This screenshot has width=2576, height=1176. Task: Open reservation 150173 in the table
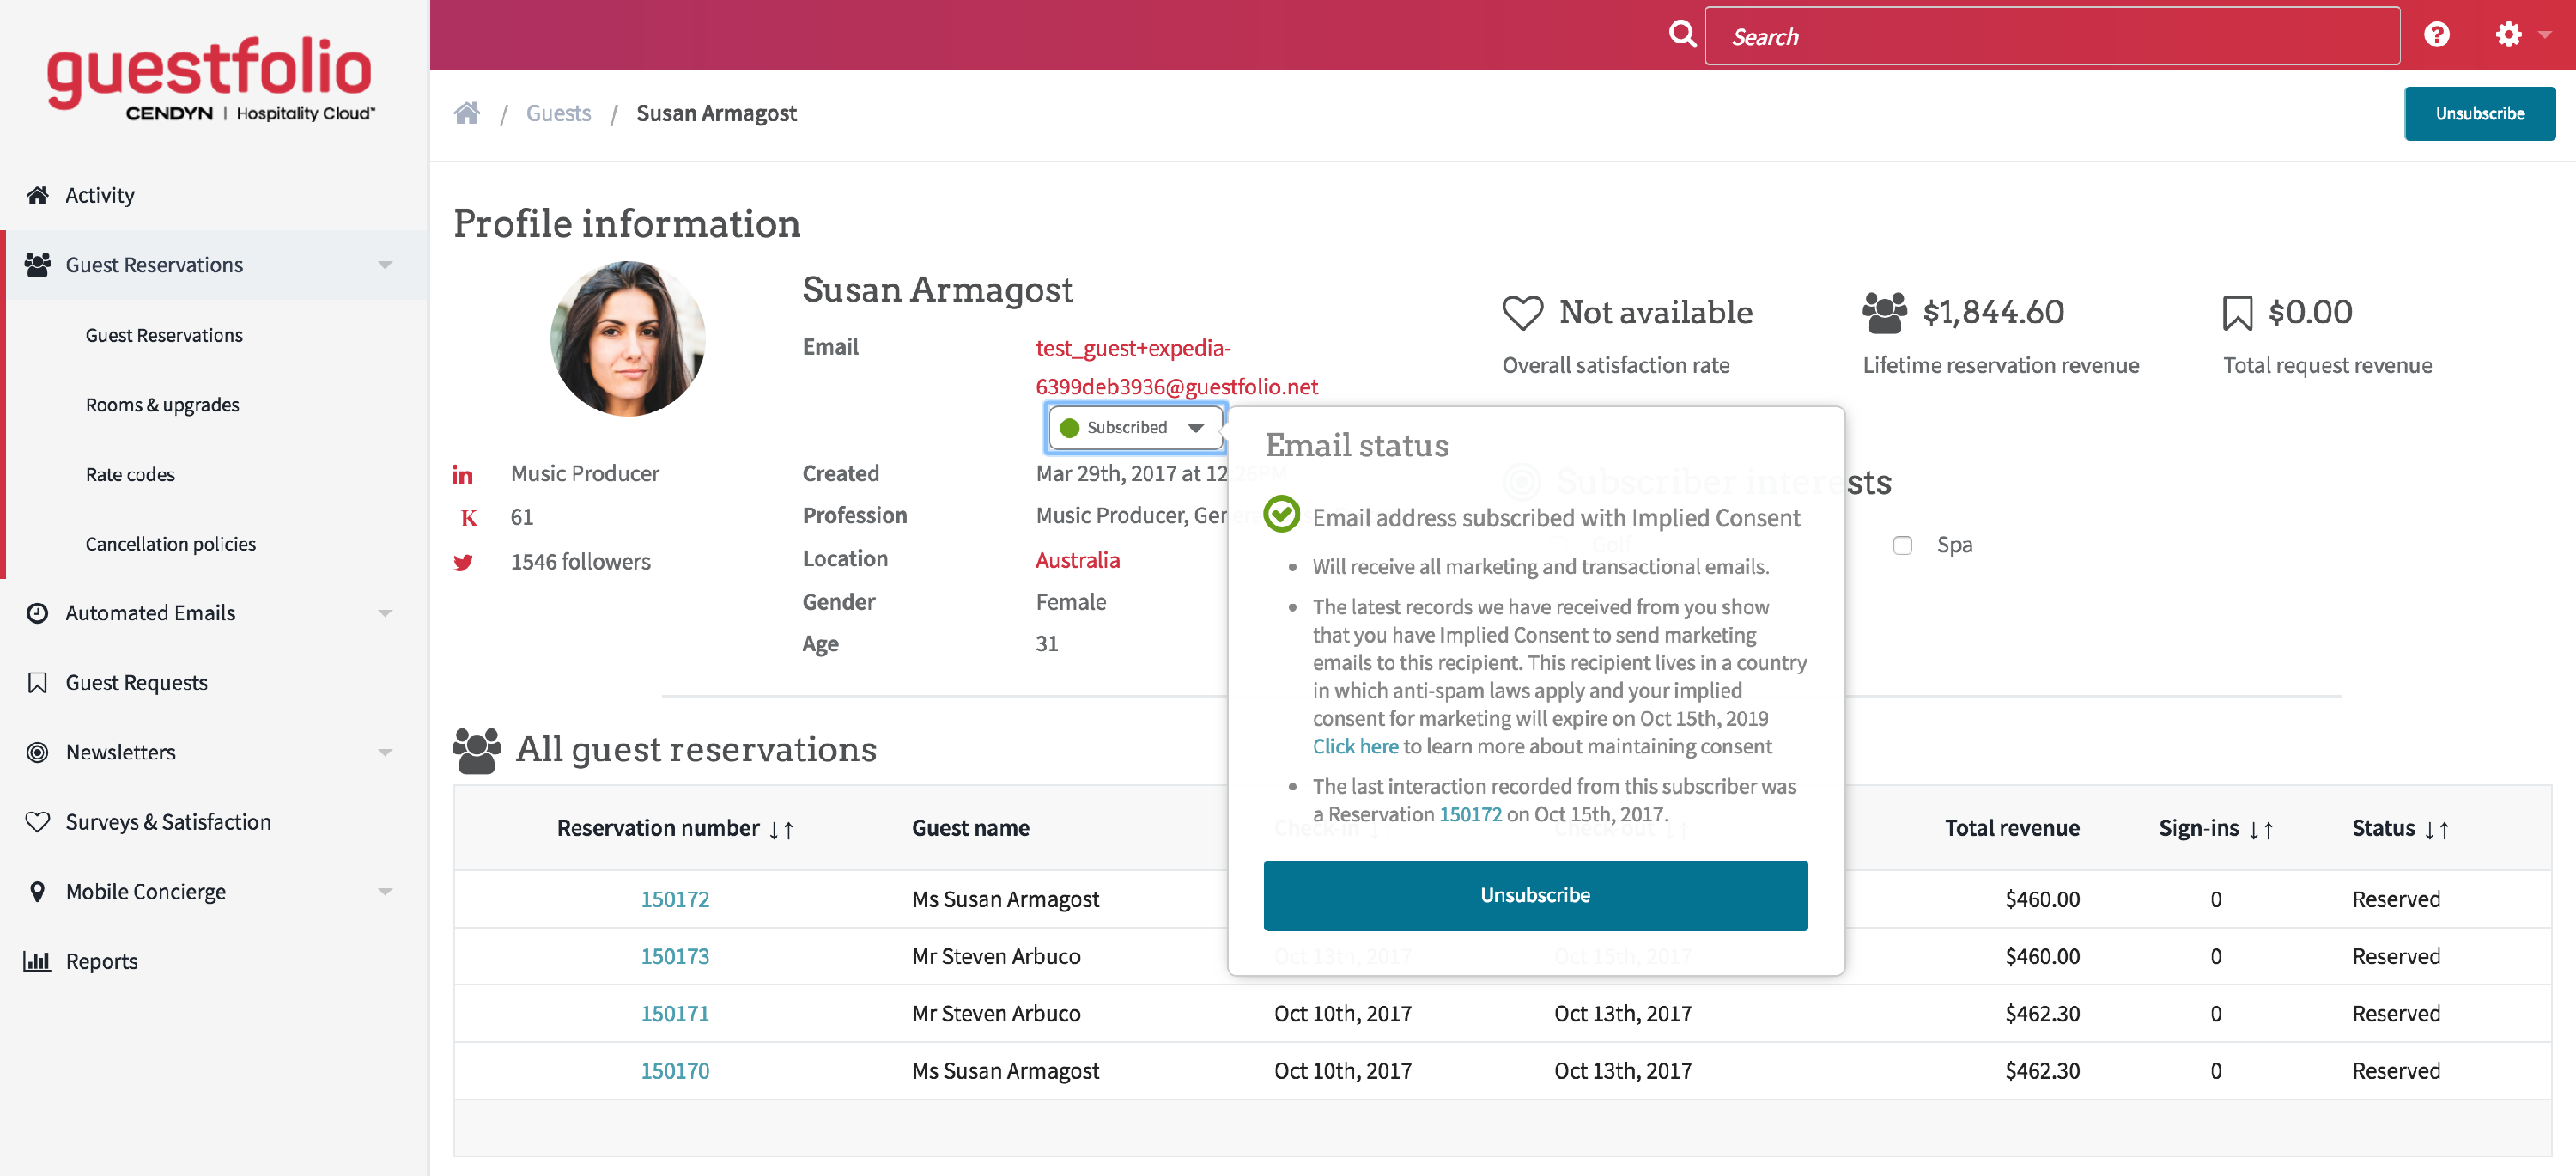[x=675, y=956]
